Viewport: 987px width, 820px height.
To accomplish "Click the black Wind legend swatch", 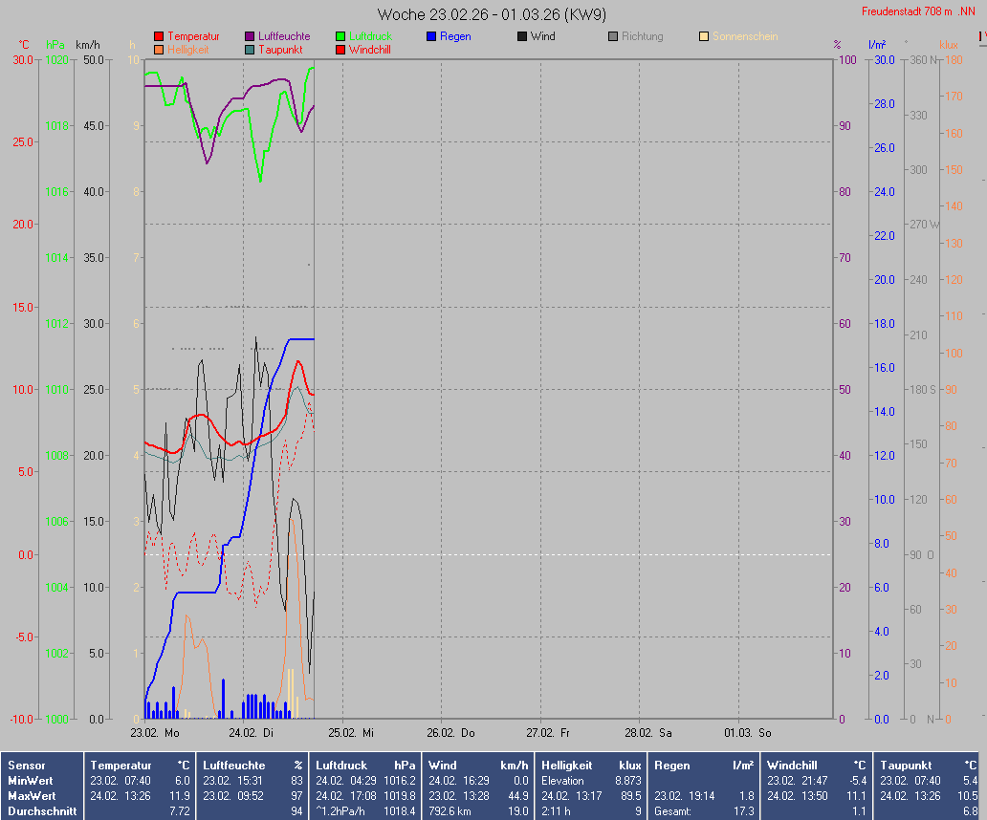I will 522,37.
